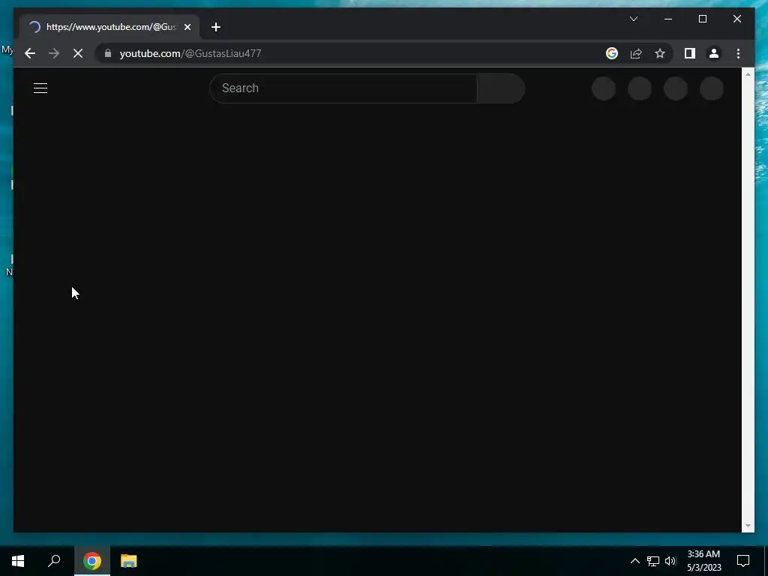Click the scrollbar up arrow

[748, 74]
